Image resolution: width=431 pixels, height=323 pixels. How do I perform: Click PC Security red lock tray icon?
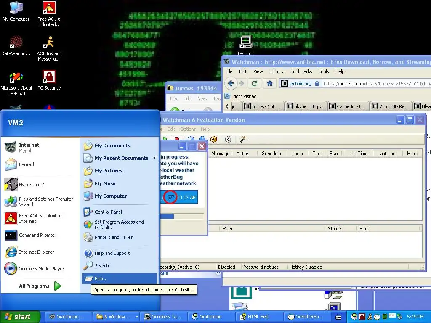tap(362, 317)
